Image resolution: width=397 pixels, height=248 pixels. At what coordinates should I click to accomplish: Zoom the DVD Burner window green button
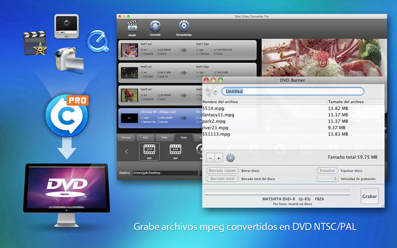click(220, 80)
